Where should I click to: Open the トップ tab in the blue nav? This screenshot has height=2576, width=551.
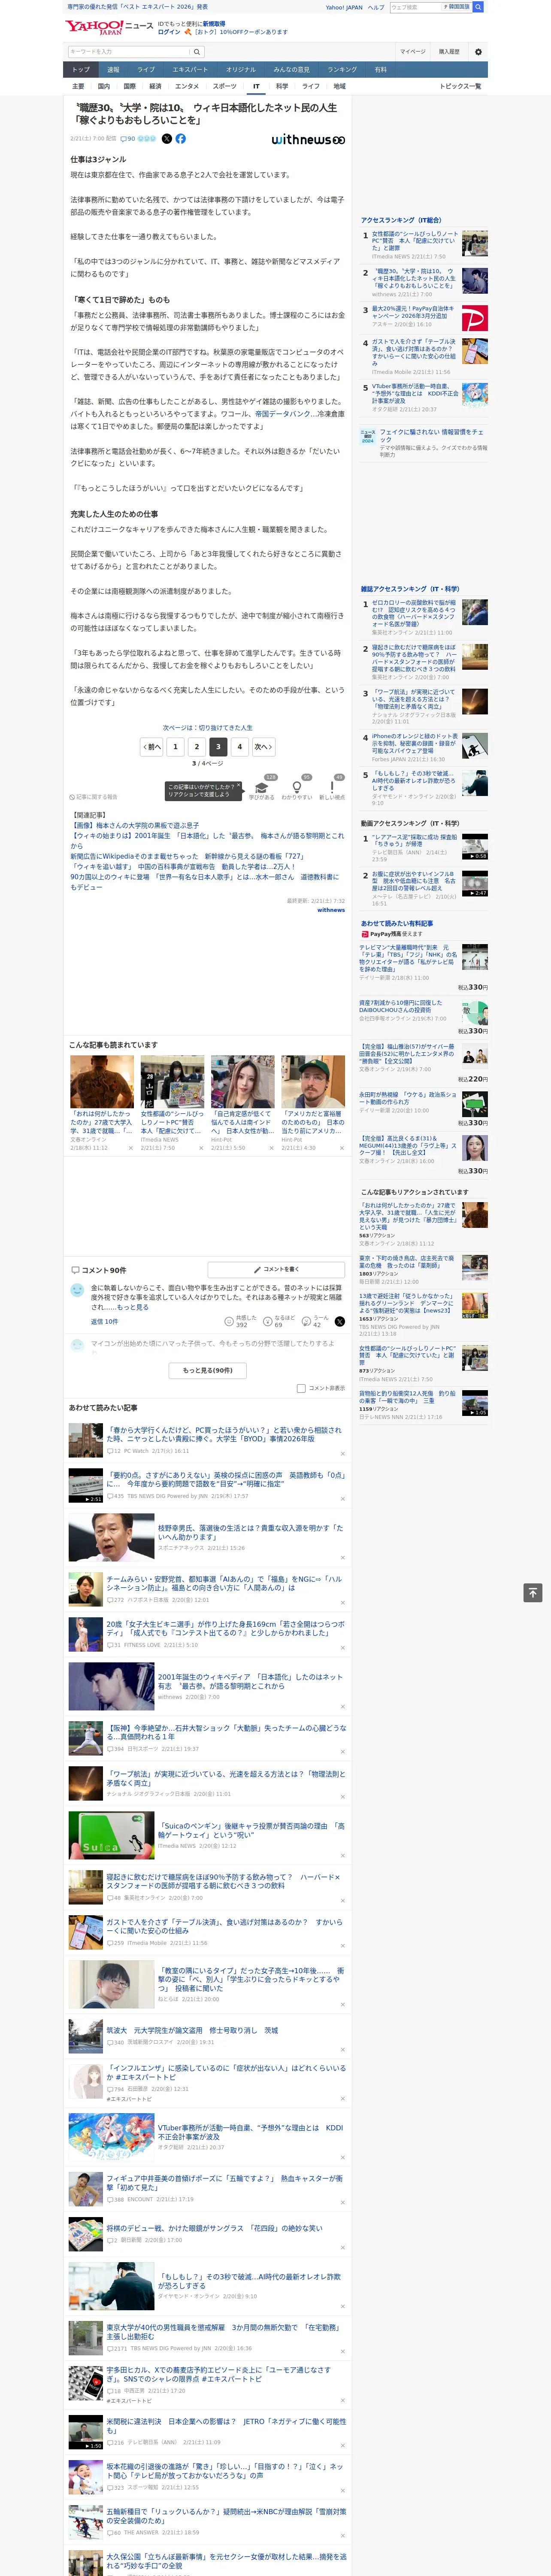81,70
